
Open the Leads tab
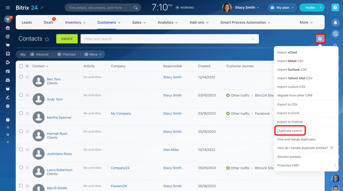tap(27, 23)
